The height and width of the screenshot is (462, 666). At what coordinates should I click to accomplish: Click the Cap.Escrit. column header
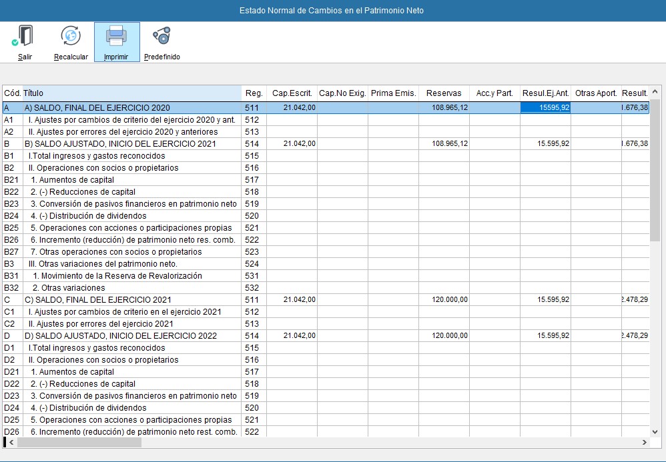coord(292,93)
